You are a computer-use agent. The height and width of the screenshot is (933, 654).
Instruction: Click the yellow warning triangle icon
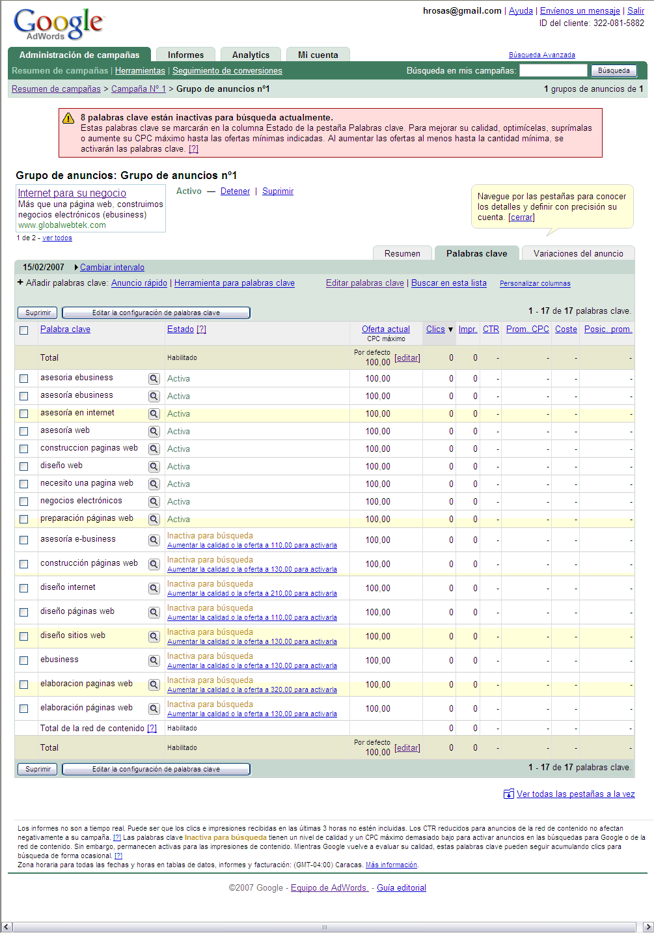tap(68, 118)
